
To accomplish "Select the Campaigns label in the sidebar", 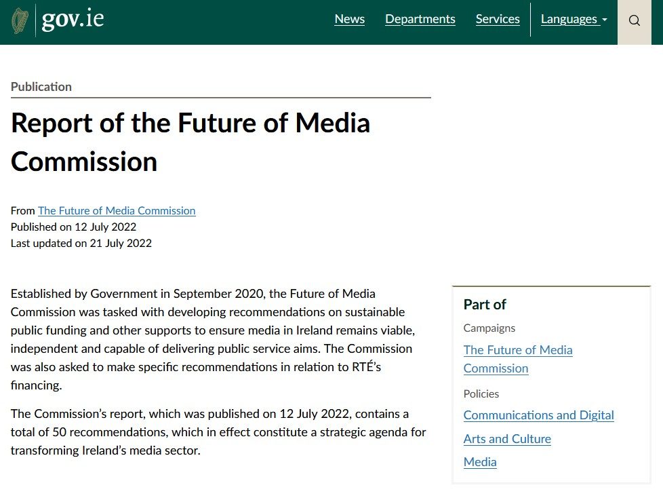I will tap(489, 328).
